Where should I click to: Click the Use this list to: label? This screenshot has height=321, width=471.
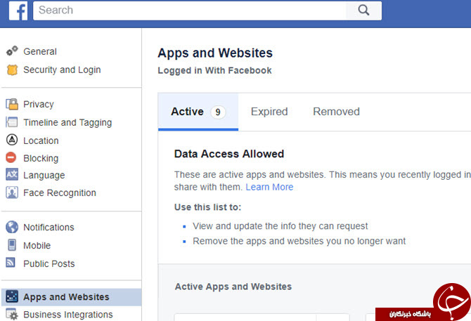pos(207,207)
